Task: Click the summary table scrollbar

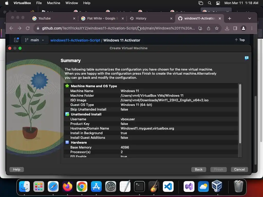Action: click(x=240, y=114)
